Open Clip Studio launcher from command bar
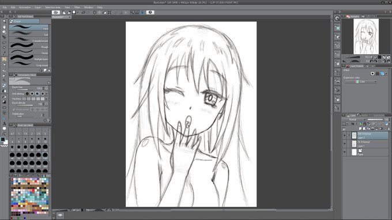The height and width of the screenshot is (220, 392). click(x=56, y=12)
